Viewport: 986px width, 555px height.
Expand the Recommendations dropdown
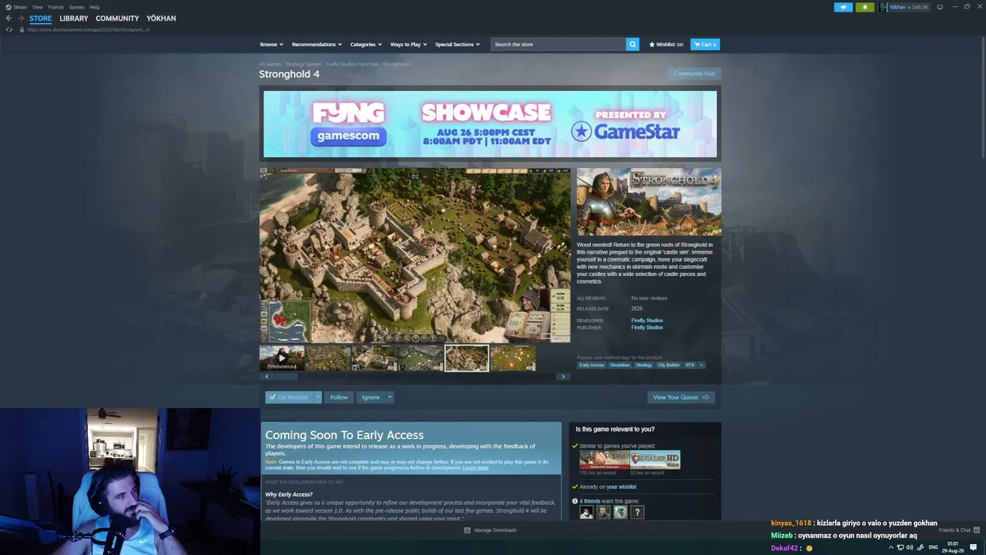pyautogui.click(x=317, y=45)
